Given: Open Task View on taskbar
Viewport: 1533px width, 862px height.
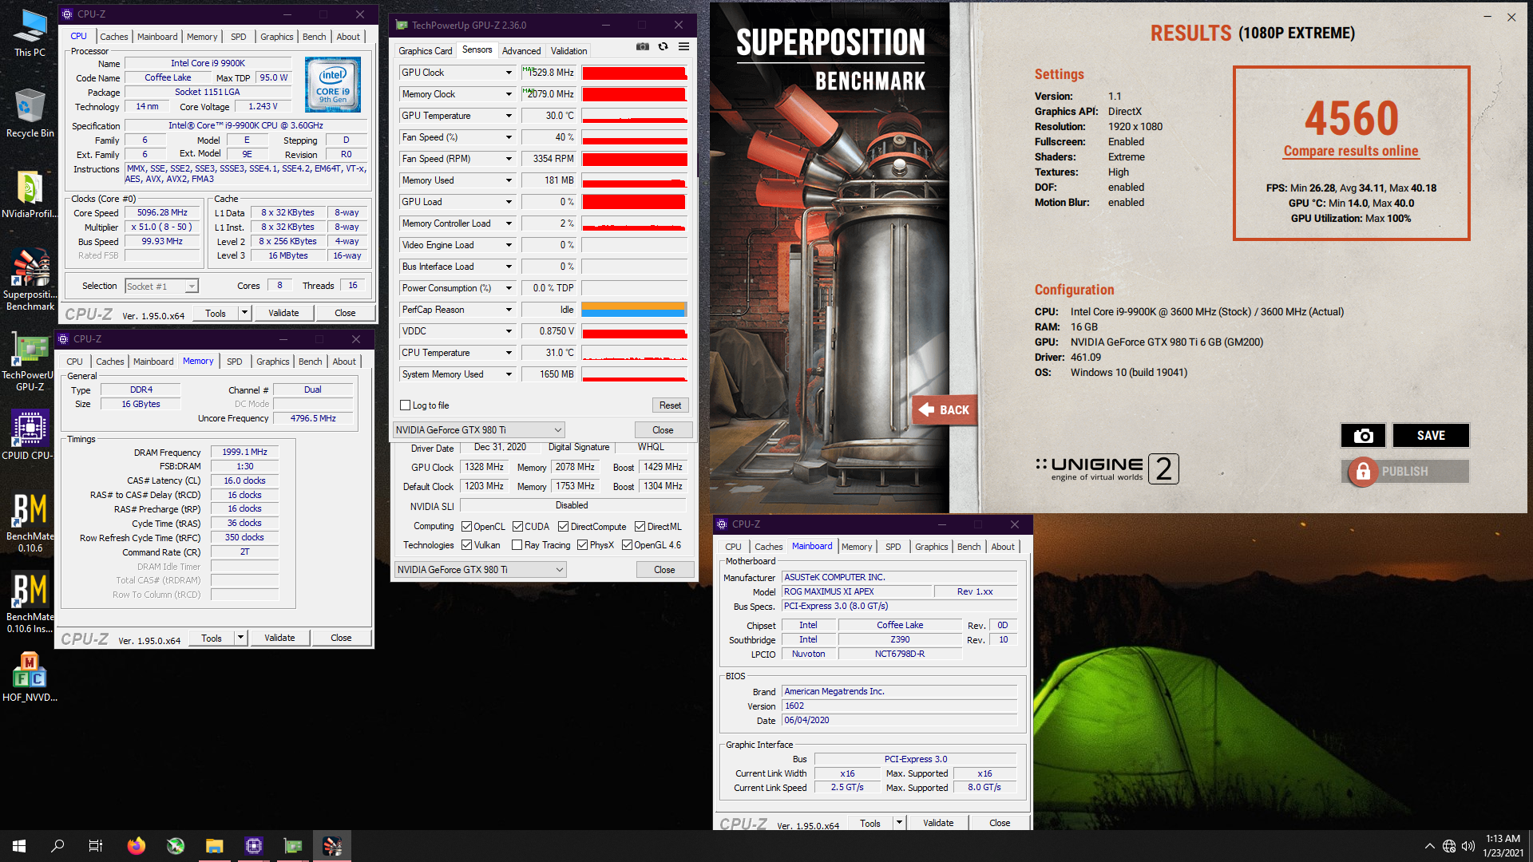Looking at the screenshot, I should (96, 846).
